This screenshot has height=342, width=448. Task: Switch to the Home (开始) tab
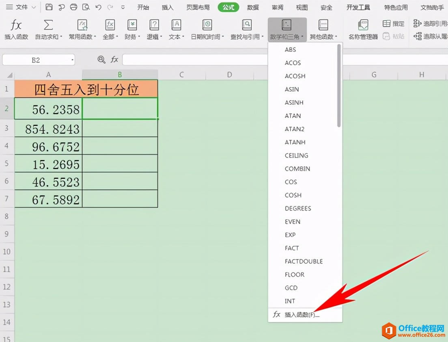[x=143, y=7]
